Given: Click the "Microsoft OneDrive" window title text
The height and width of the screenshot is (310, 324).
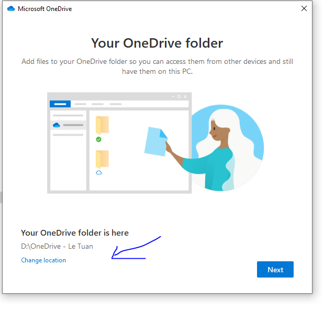Looking at the screenshot, I should pos(45,9).
